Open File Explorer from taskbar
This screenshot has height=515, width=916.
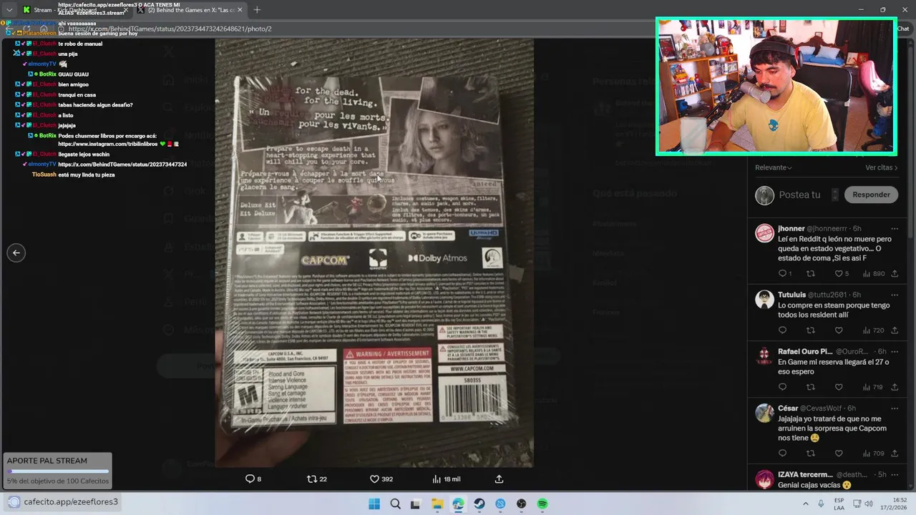tap(437, 504)
